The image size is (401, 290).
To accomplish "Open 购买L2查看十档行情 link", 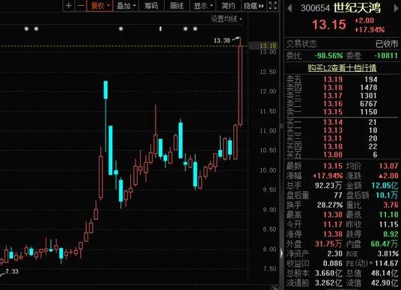I will (x=342, y=68).
